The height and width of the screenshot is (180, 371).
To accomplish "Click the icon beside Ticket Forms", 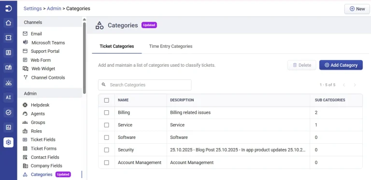I will tap(25, 149).
